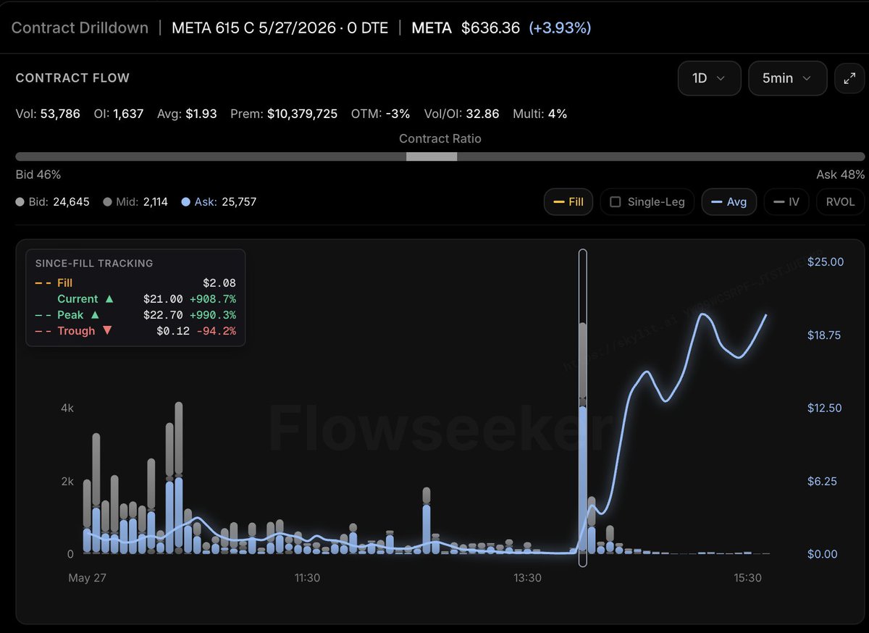This screenshot has width=869, height=633.
Task: Click the $0.00 price axis label
Action: [x=822, y=554]
